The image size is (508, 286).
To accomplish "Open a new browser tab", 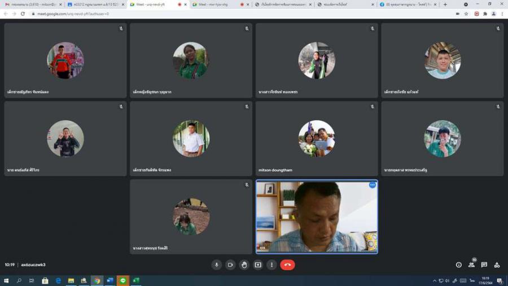I will pyautogui.click(x=445, y=5).
